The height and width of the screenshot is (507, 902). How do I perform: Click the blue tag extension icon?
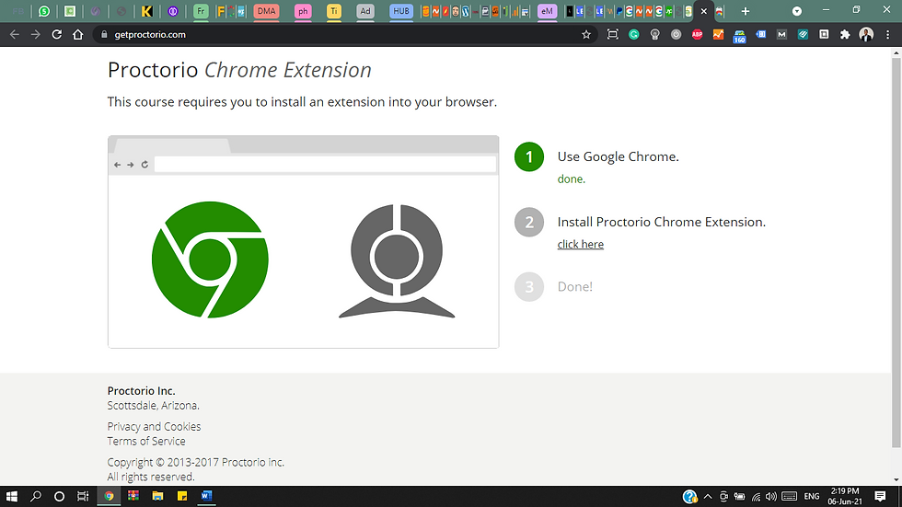pos(760,34)
